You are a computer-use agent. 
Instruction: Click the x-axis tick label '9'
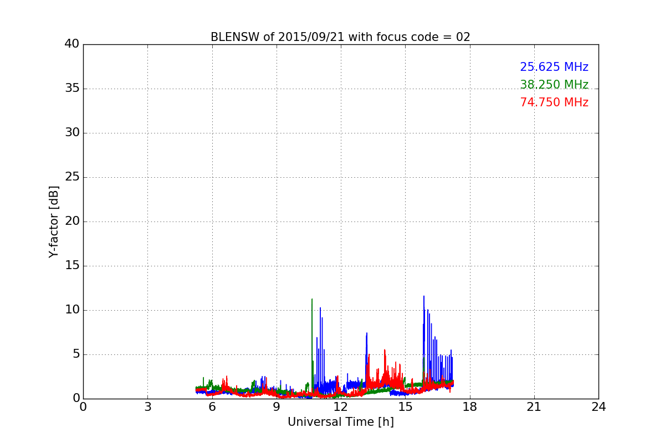(277, 406)
